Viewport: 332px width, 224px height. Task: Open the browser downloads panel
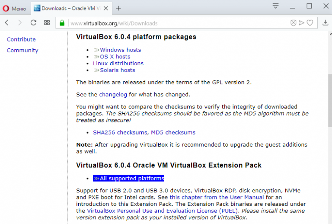[325, 22]
